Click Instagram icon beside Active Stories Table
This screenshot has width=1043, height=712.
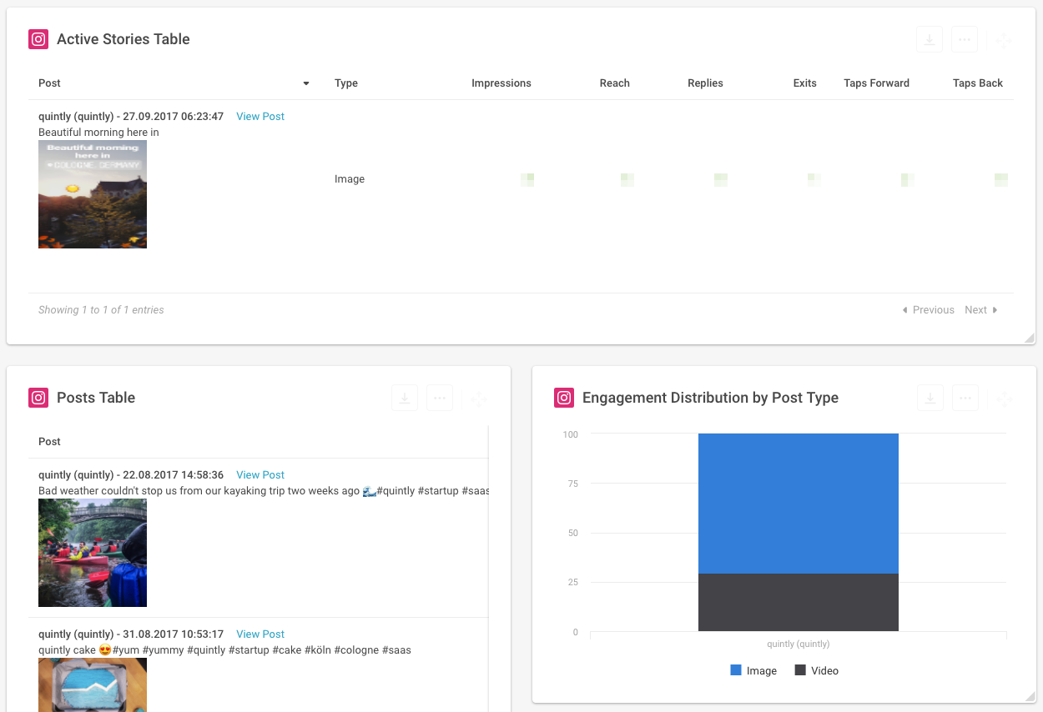tap(38, 39)
